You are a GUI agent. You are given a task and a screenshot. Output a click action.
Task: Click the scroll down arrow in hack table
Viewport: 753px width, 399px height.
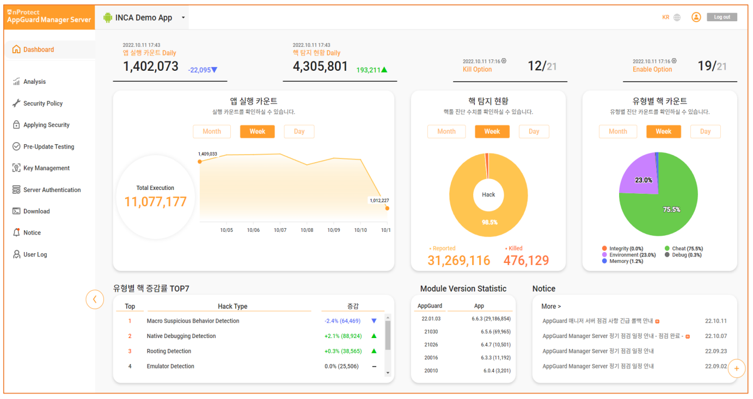point(388,373)
